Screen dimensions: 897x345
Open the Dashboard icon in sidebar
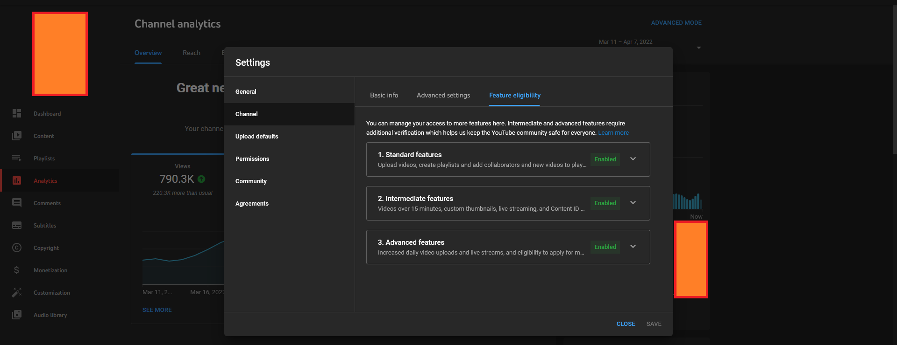click(17, 113)
